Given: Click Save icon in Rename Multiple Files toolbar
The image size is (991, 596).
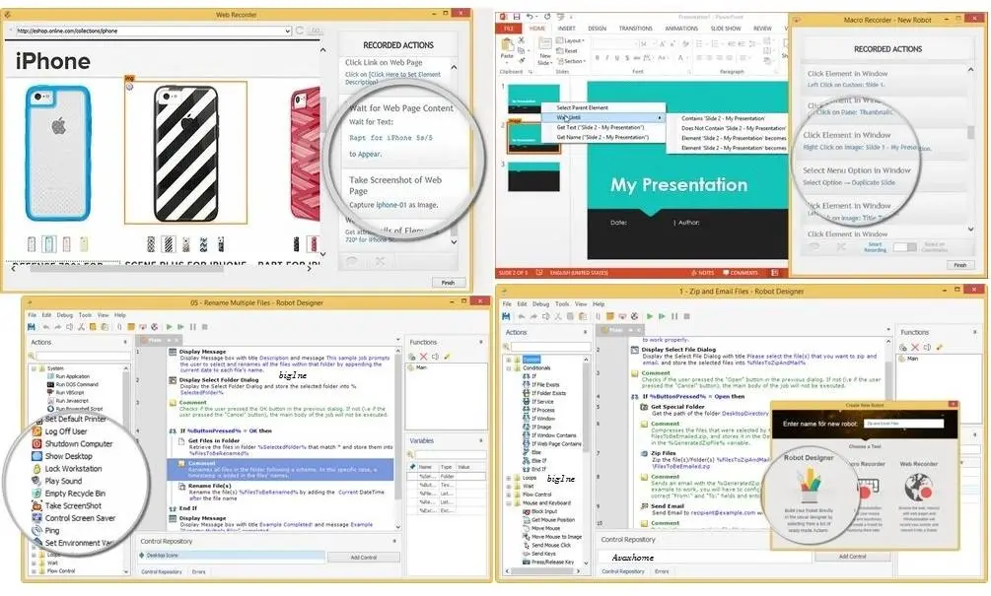Looking at the screenshot, I should point(31,327).
